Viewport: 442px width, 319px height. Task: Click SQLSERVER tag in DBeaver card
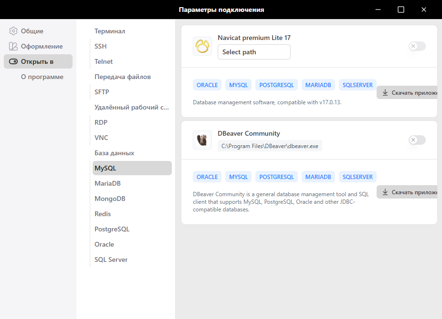coord(358,177)
